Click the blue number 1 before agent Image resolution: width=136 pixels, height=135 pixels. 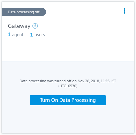click(9, 34)
